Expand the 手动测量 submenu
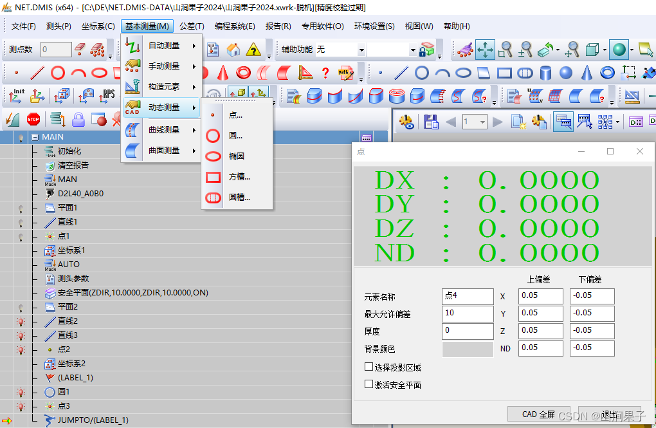 coord(162,66)
